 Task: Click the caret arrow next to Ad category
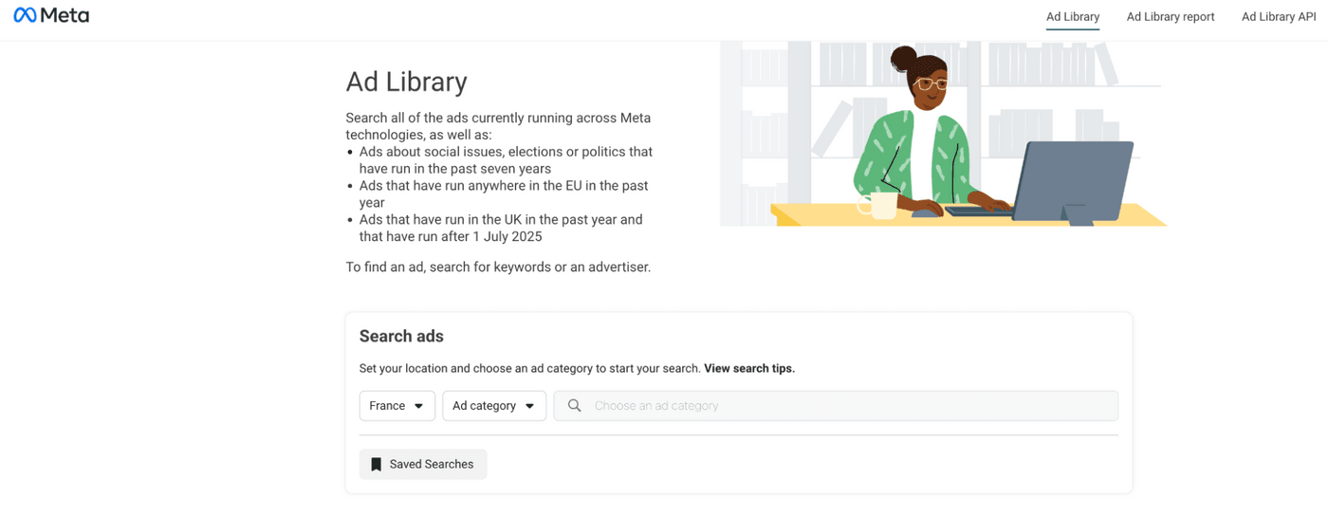(x=529, y=406)
